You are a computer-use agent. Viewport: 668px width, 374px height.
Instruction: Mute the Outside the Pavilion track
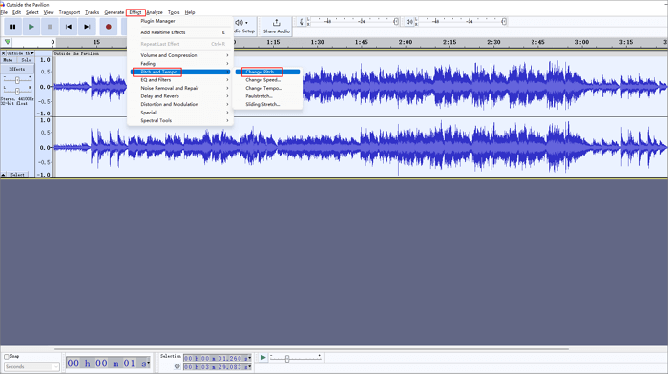point(8,60)
